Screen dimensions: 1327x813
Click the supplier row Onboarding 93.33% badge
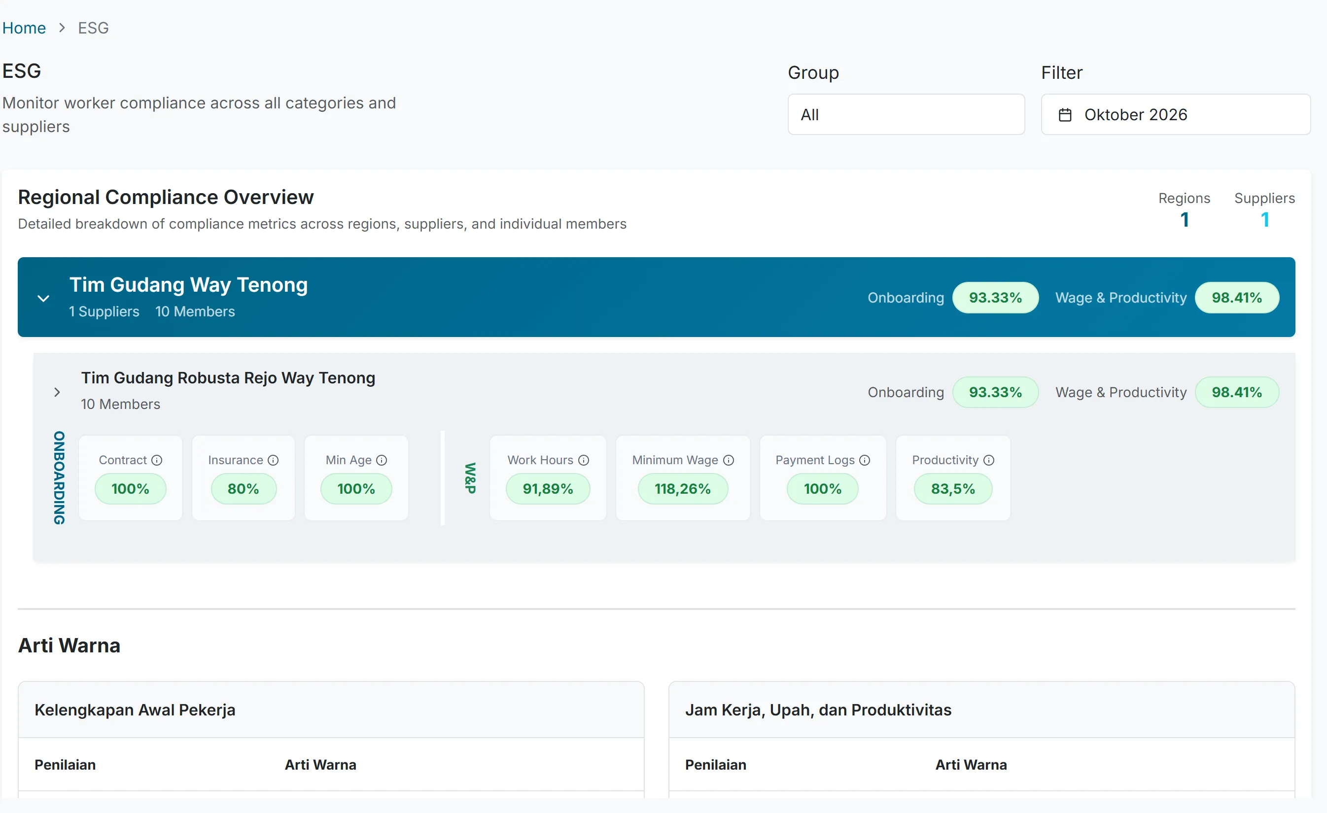pos(995,392)
